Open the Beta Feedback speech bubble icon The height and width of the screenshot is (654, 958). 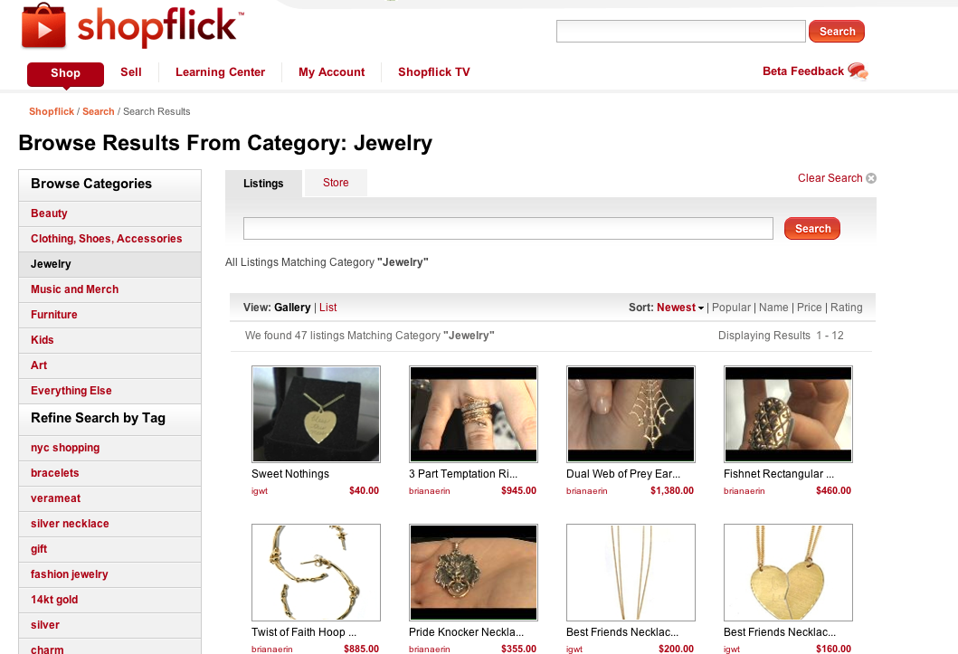pos(858,71)
